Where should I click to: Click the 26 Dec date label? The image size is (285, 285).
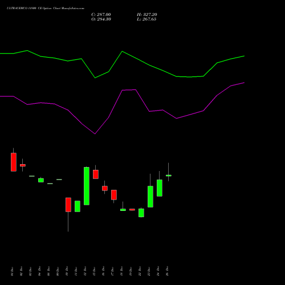pyautogui.click(x=167, y=271)
